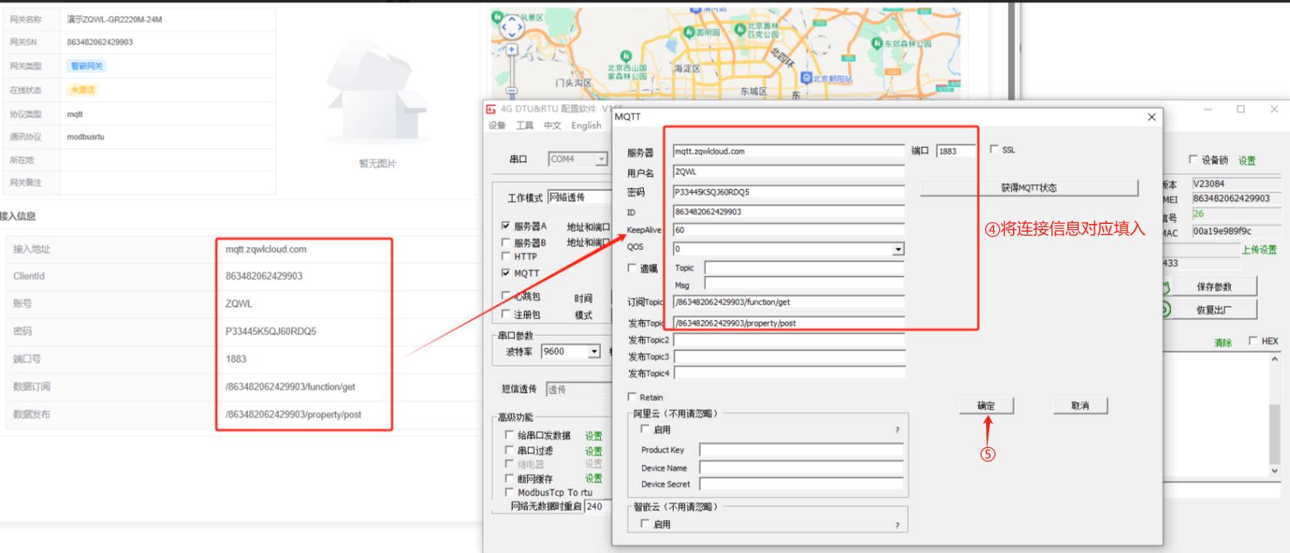Viewport: 1290px width, 553px height.
Task: Toggle the HTTP checkbox
Action: pyautogui.click(x=506, y=256)
